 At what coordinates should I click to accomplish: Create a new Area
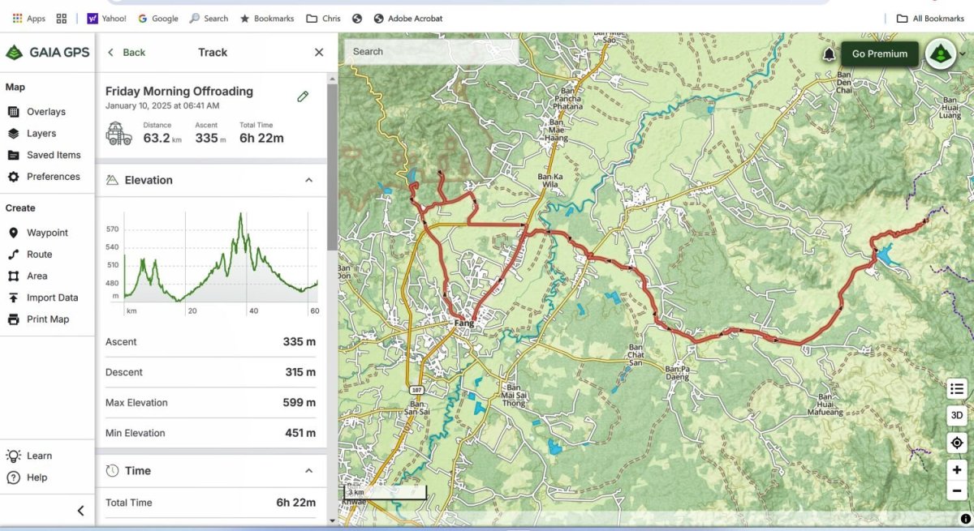click(37, 276)
